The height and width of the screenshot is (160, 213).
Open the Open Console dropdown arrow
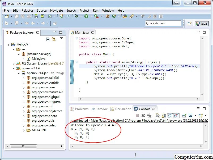(205, 116)
